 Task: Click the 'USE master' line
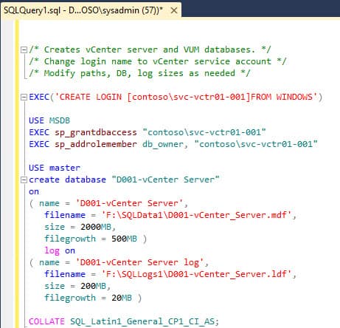(55, 168)
